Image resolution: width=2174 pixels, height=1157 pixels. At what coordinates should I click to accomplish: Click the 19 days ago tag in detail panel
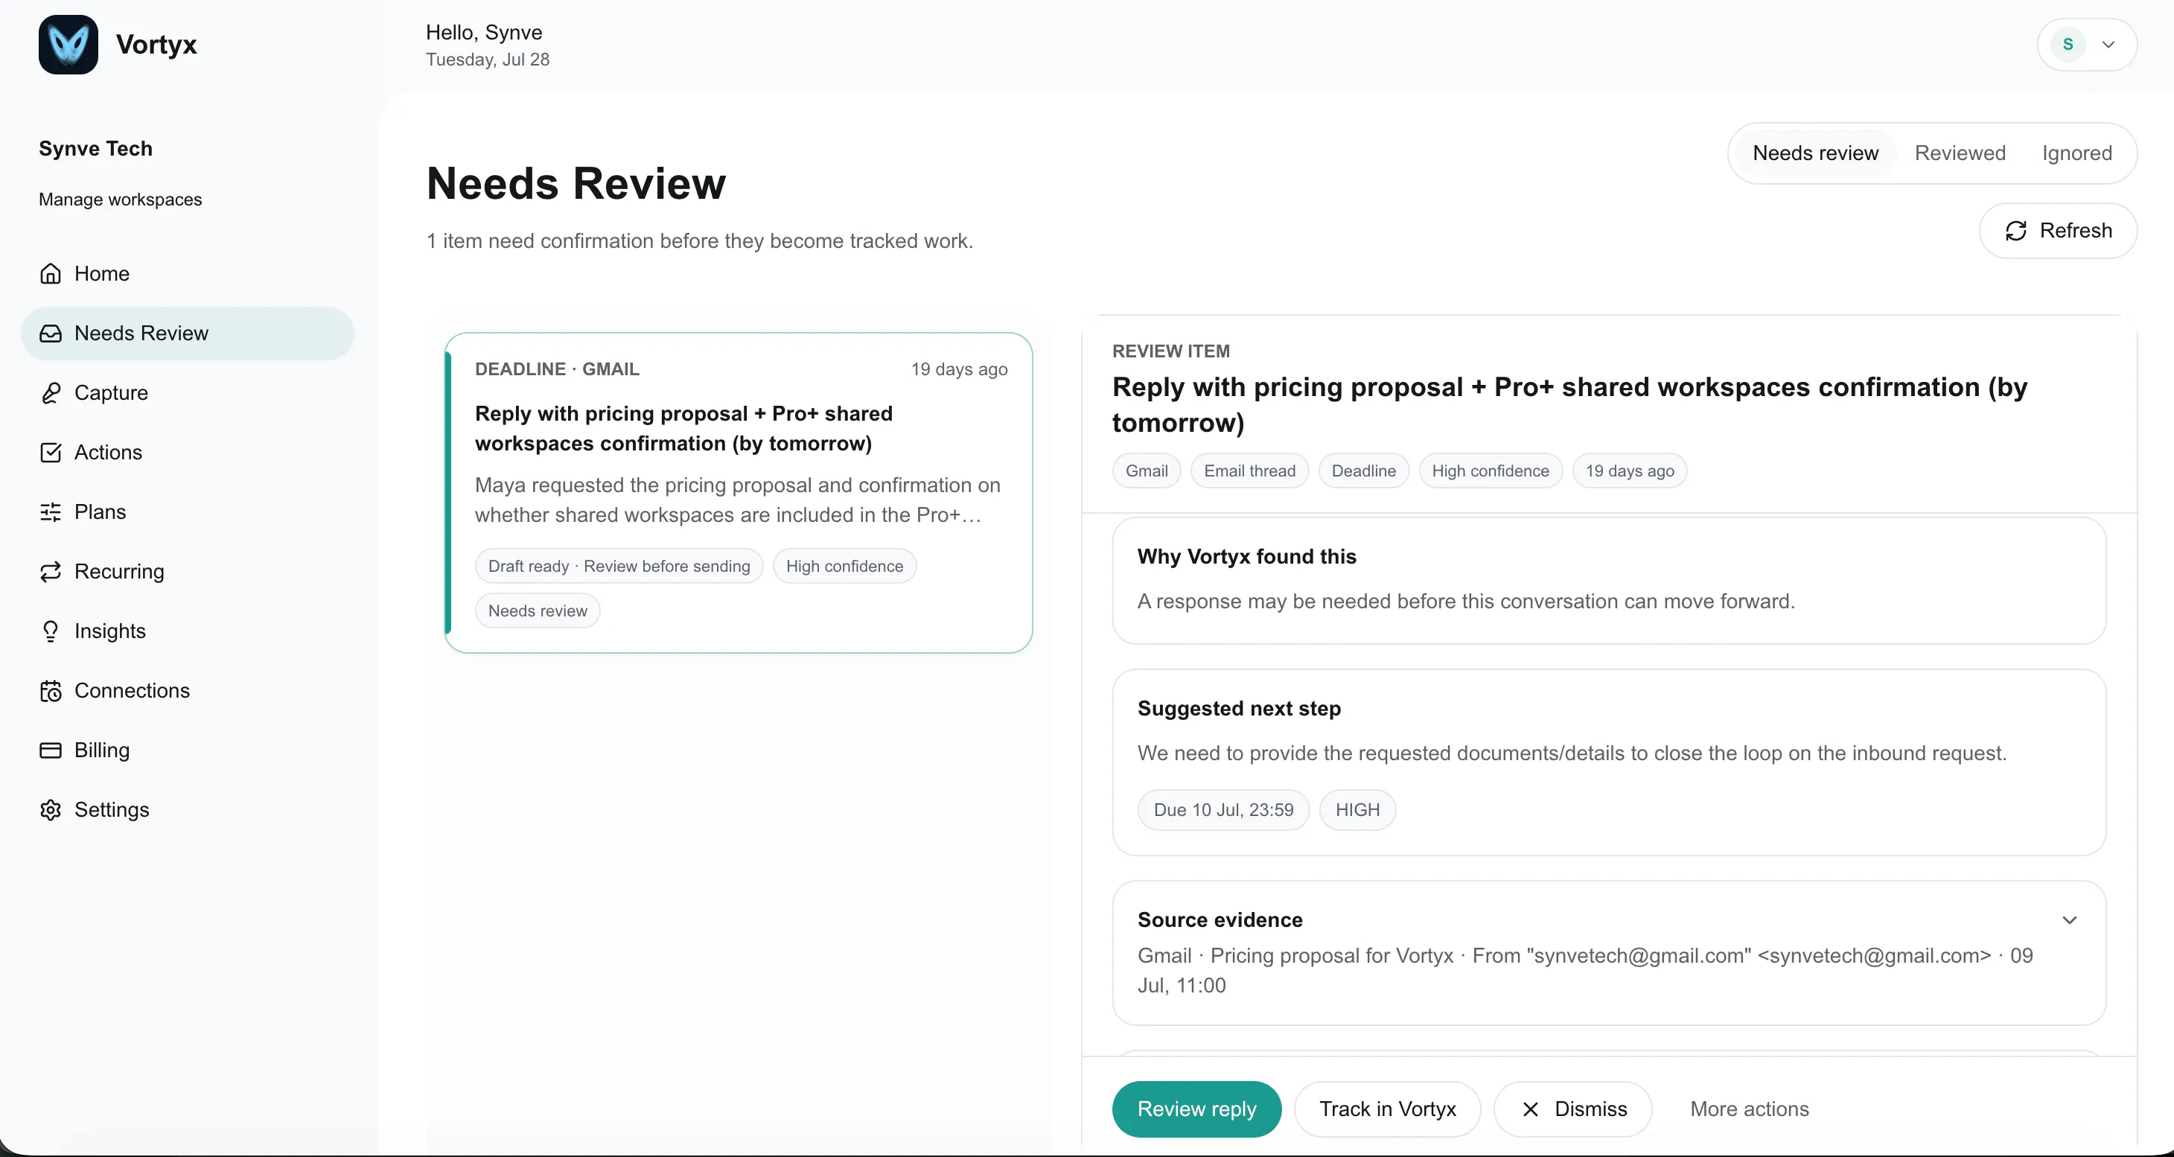click(1630, 471)
